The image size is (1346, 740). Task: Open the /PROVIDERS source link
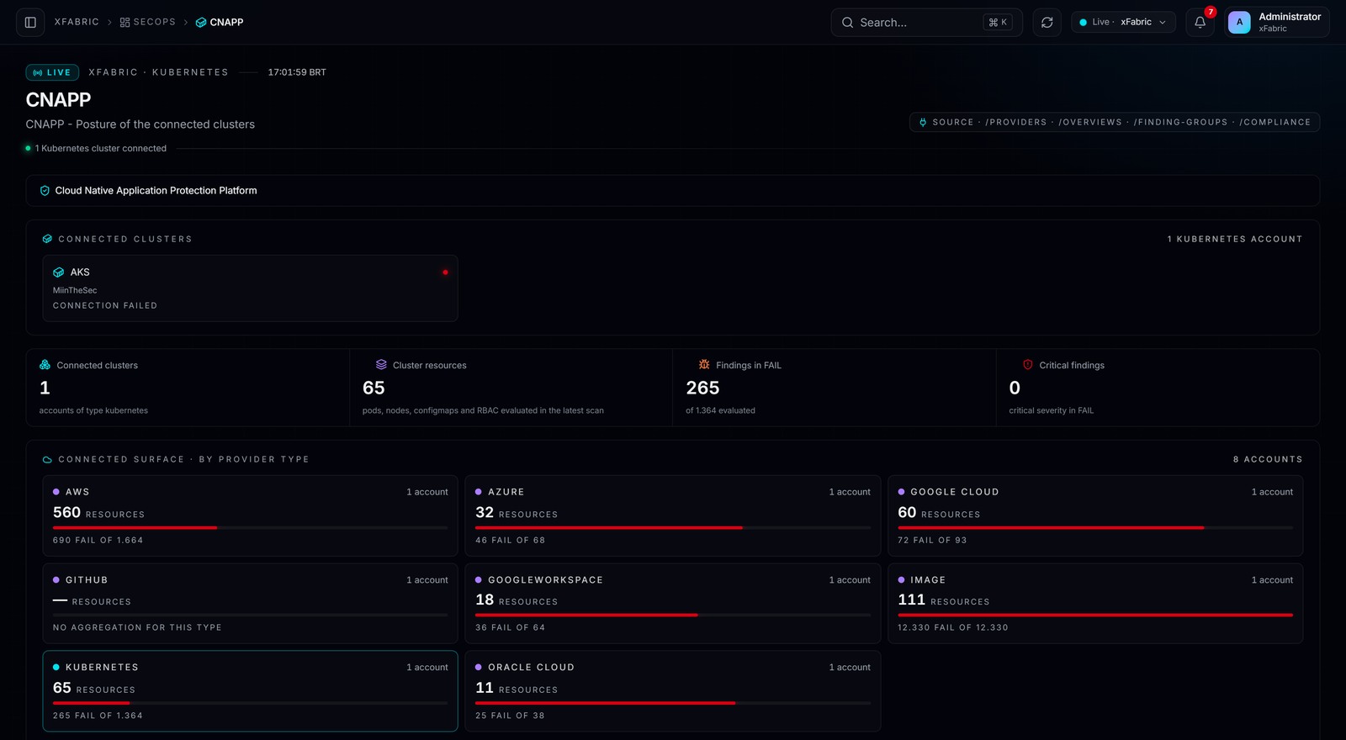click(x=1016, y=122)
